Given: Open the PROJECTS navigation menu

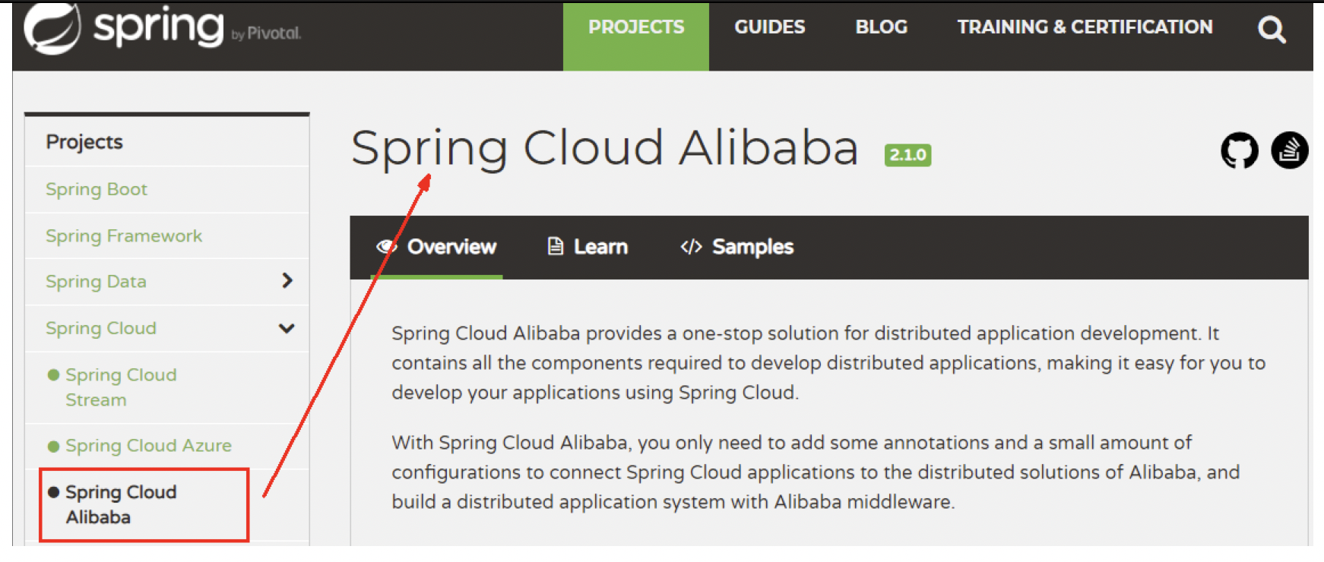Looking at the screenshot, I should 635,27.
